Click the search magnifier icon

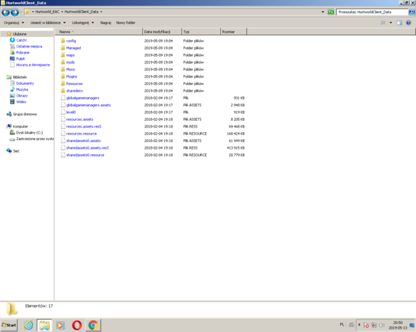[x=411, y=12]
